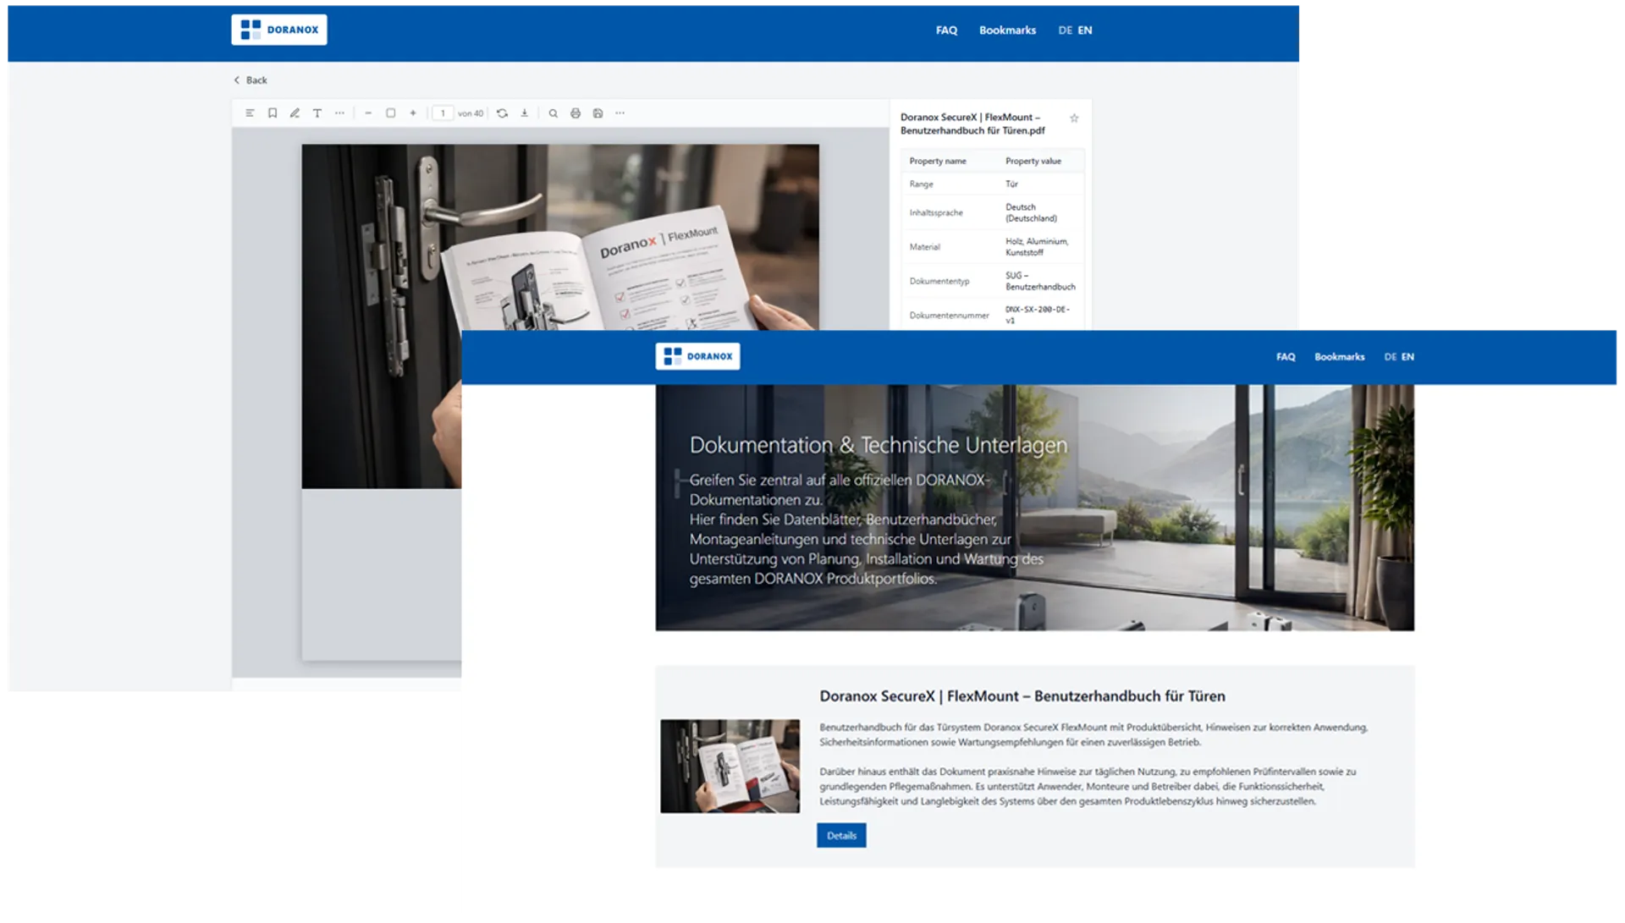The image size is (1625, 923).
Task: Open the PDF viewer bookmark panel icon
Action: point(273,113)
